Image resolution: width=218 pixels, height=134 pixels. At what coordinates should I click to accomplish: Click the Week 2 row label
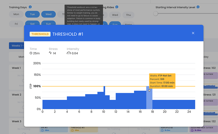(x=16, y=95)
